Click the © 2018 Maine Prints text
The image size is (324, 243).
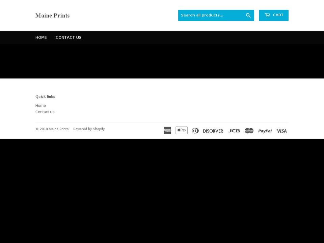click(52, 129)
